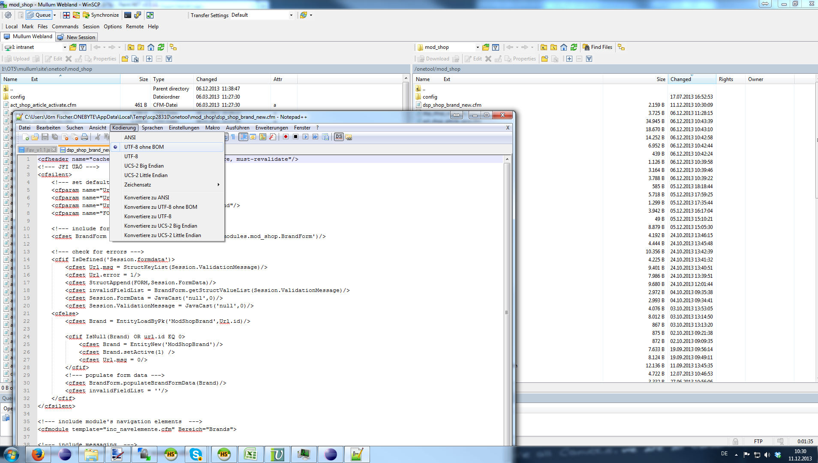Image resolution: width=818 pixels, height=463 pixels.
Task: Choose UTF-8 ohne BOM encoding
Action: 144,147
